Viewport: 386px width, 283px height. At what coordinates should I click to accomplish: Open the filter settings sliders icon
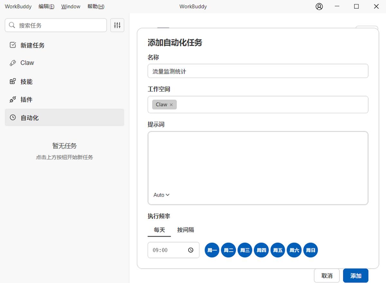[117, 25]
